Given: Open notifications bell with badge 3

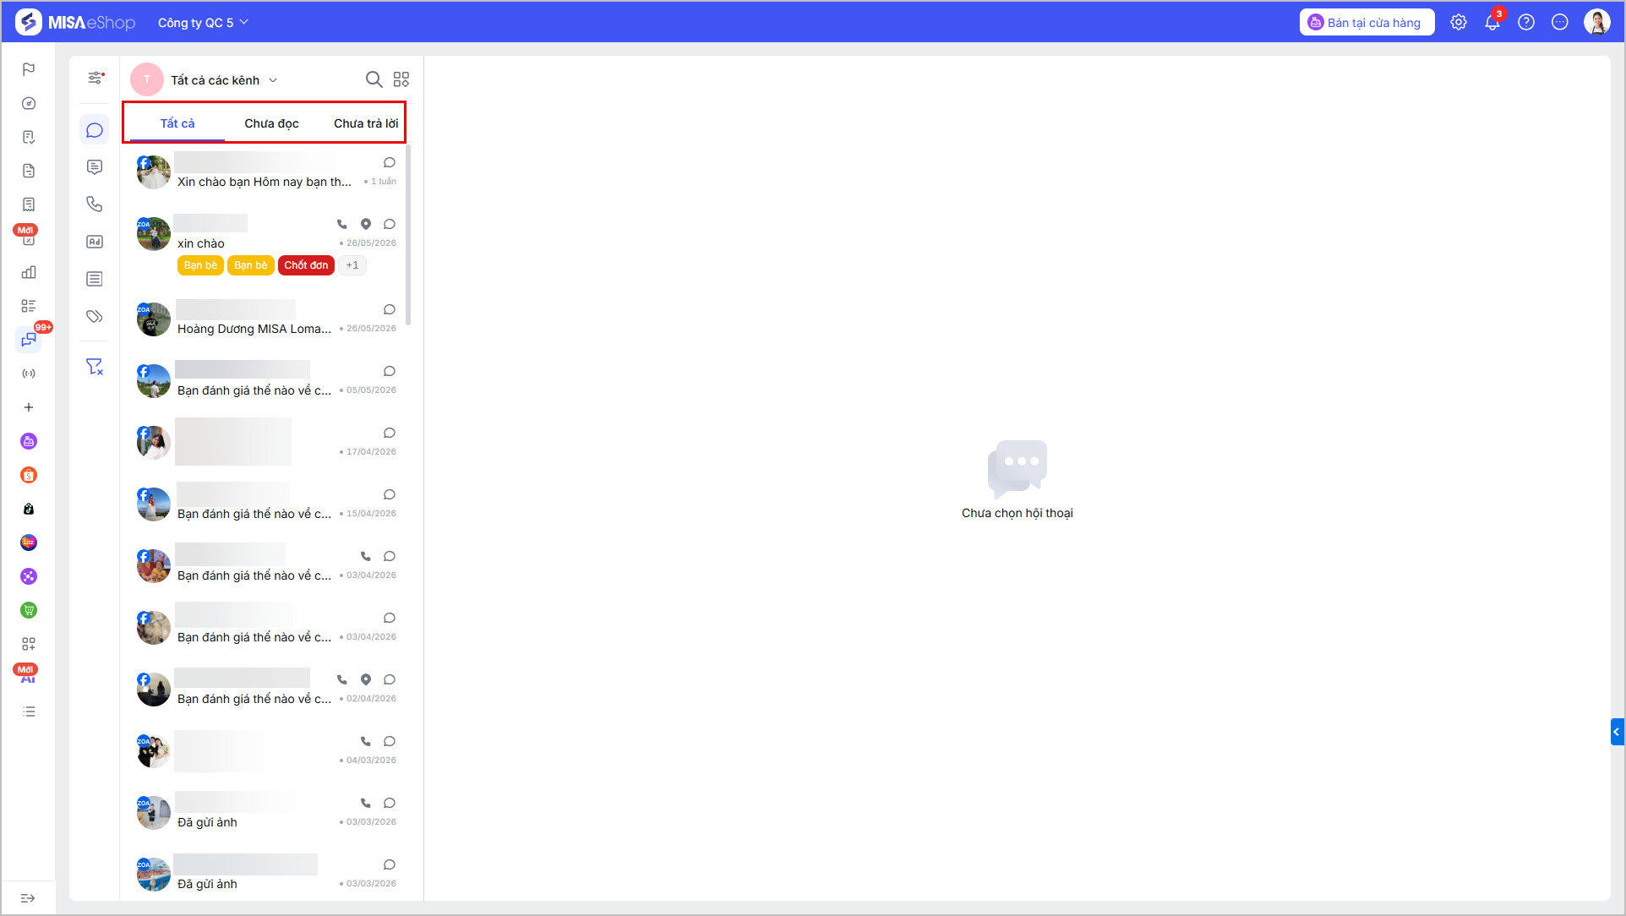Looking at the screenshot, I should (x=1492, y=22).
